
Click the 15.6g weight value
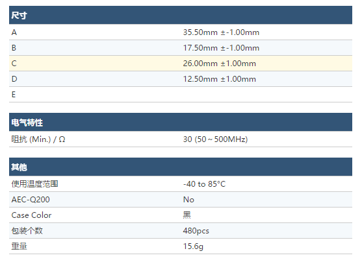pyautogui.click(x=193, y=246)
